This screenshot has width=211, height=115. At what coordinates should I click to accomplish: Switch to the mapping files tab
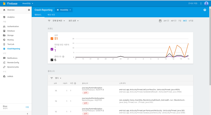pos(51,15)
